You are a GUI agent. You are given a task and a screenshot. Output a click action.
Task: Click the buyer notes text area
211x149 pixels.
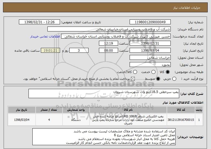(x=104, y=137)
